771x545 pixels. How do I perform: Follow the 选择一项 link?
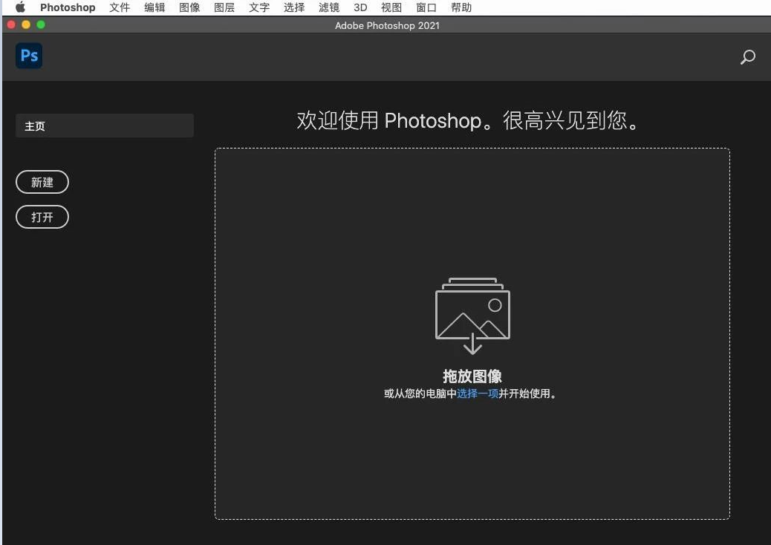coord(478,394)
